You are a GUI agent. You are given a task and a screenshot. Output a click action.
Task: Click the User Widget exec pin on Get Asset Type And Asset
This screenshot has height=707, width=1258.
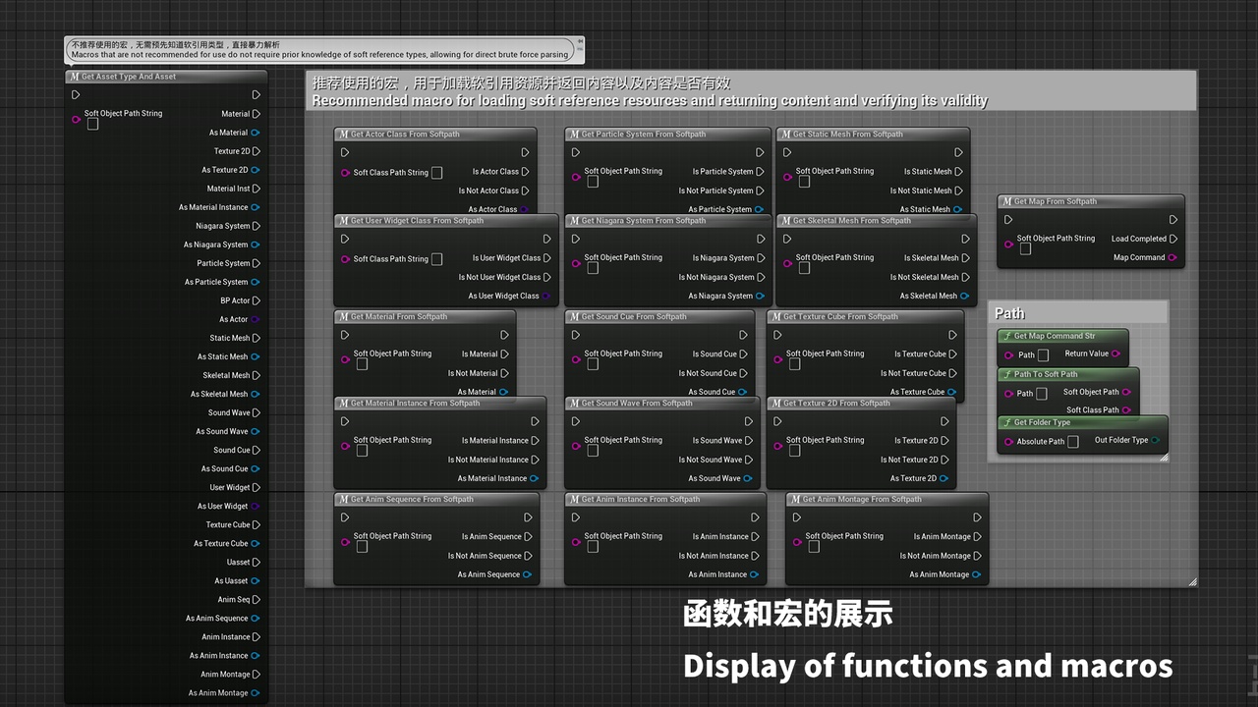click(x=256, y=487)
